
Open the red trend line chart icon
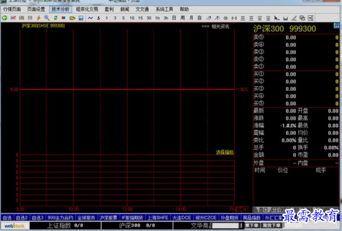click(13, 18)
